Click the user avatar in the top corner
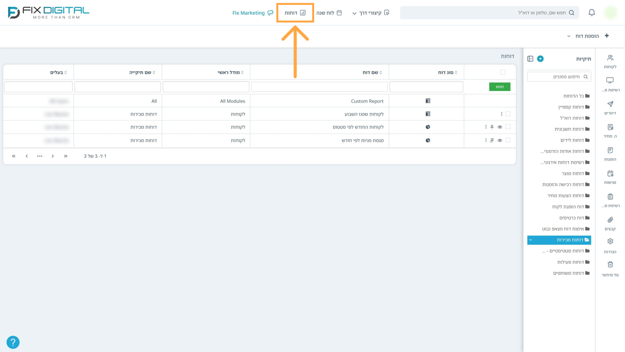This screenshot has width=625, height=352. coord(610,13)
